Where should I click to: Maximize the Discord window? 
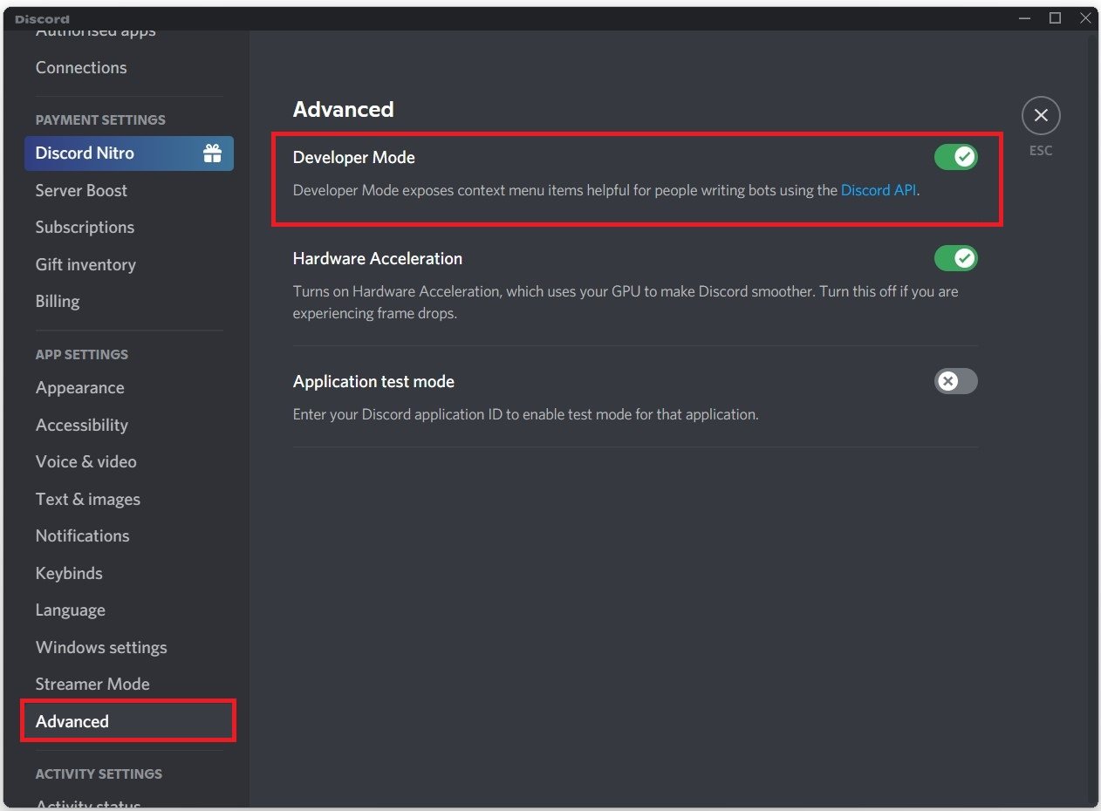pyautogui.click(x=1055, y=17)
